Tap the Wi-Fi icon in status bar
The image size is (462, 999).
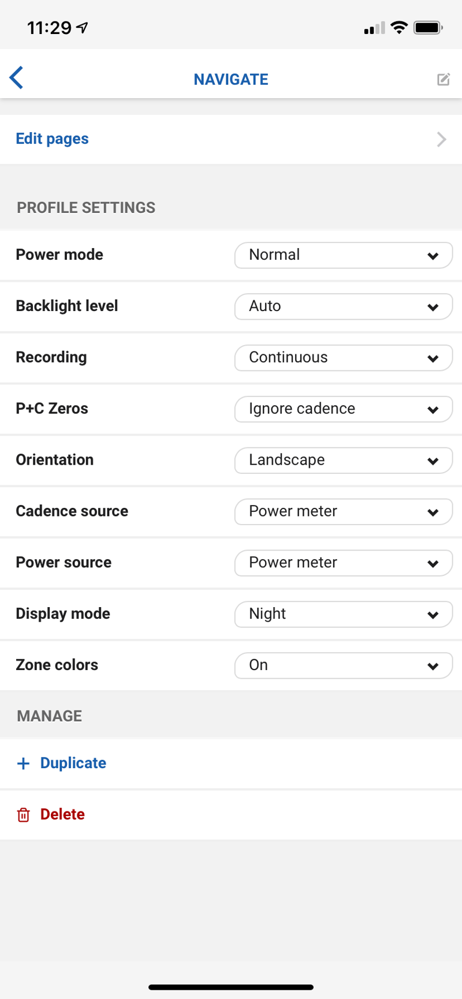(x=399, y=28)
